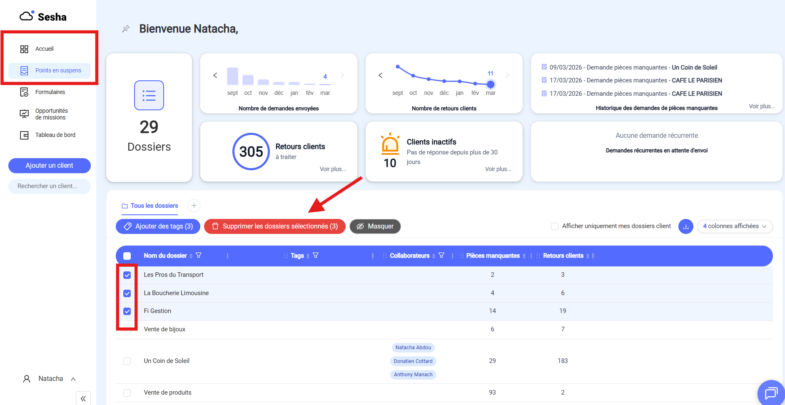Filter by Nom du dossier funnel icon
The image size is (785, 405).
[x=199, y=256]
